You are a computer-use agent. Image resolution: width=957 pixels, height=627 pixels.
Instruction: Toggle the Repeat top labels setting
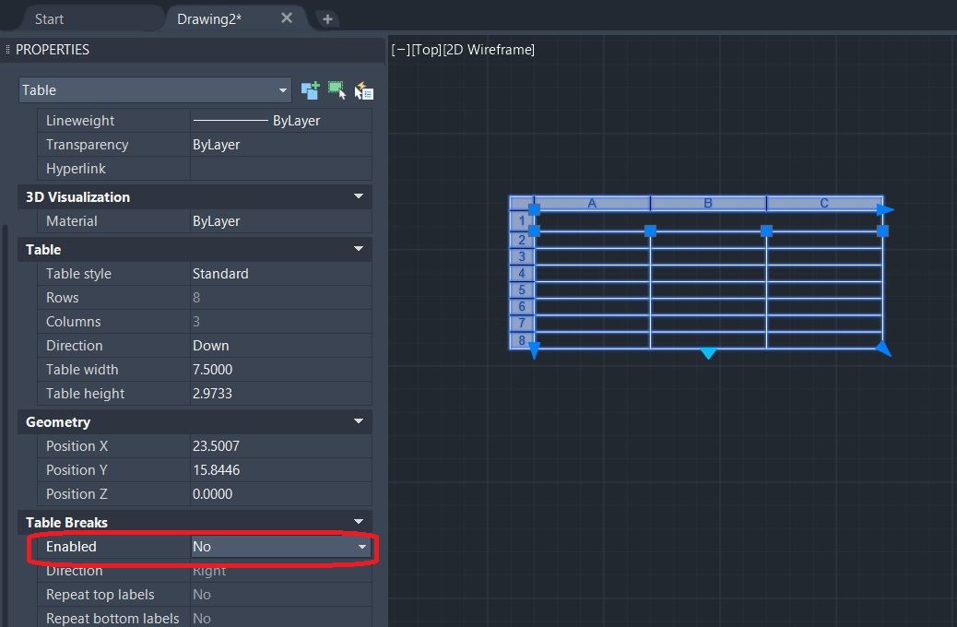(x=277, y=595)
